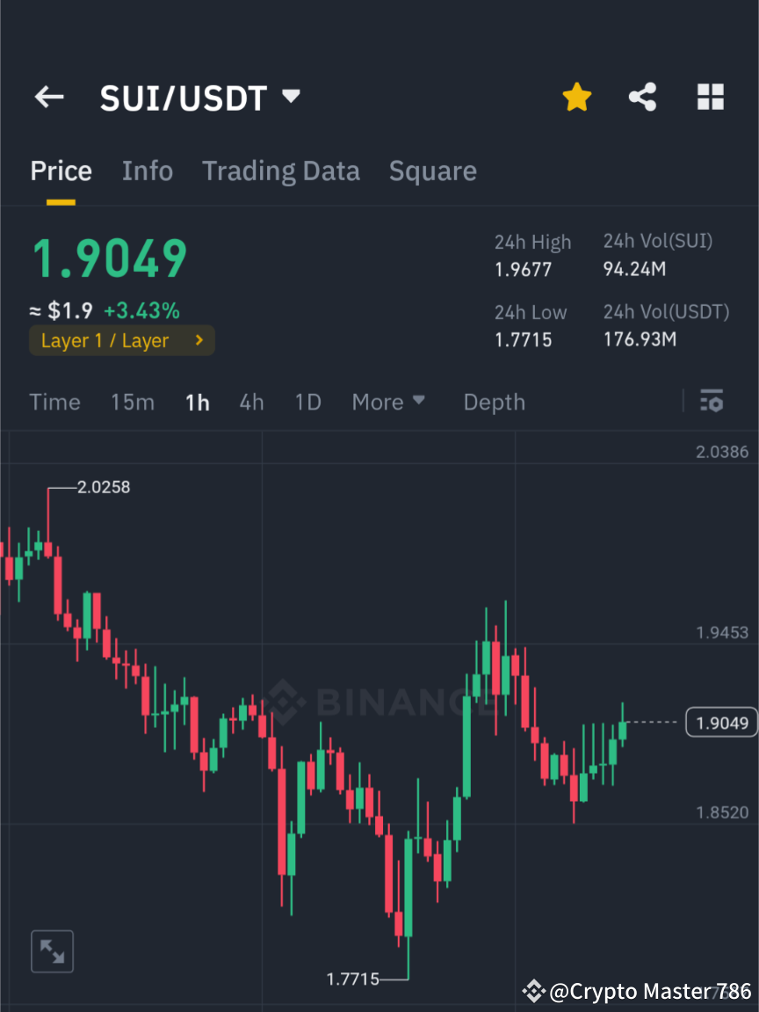This screenshot has height=1012, width=759.
Task: Enable the 15m interval
Action: coord(133,401)
